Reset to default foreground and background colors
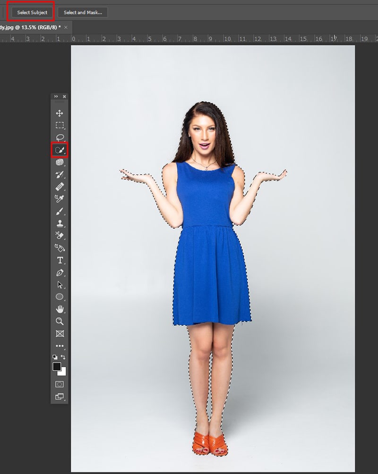 click(x=55, y=357)
